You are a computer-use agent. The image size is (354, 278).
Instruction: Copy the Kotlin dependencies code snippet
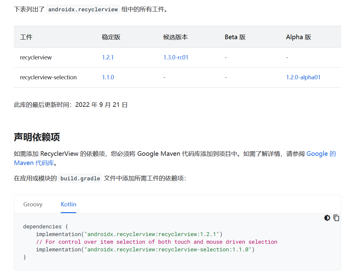click(x=336, y=218)
